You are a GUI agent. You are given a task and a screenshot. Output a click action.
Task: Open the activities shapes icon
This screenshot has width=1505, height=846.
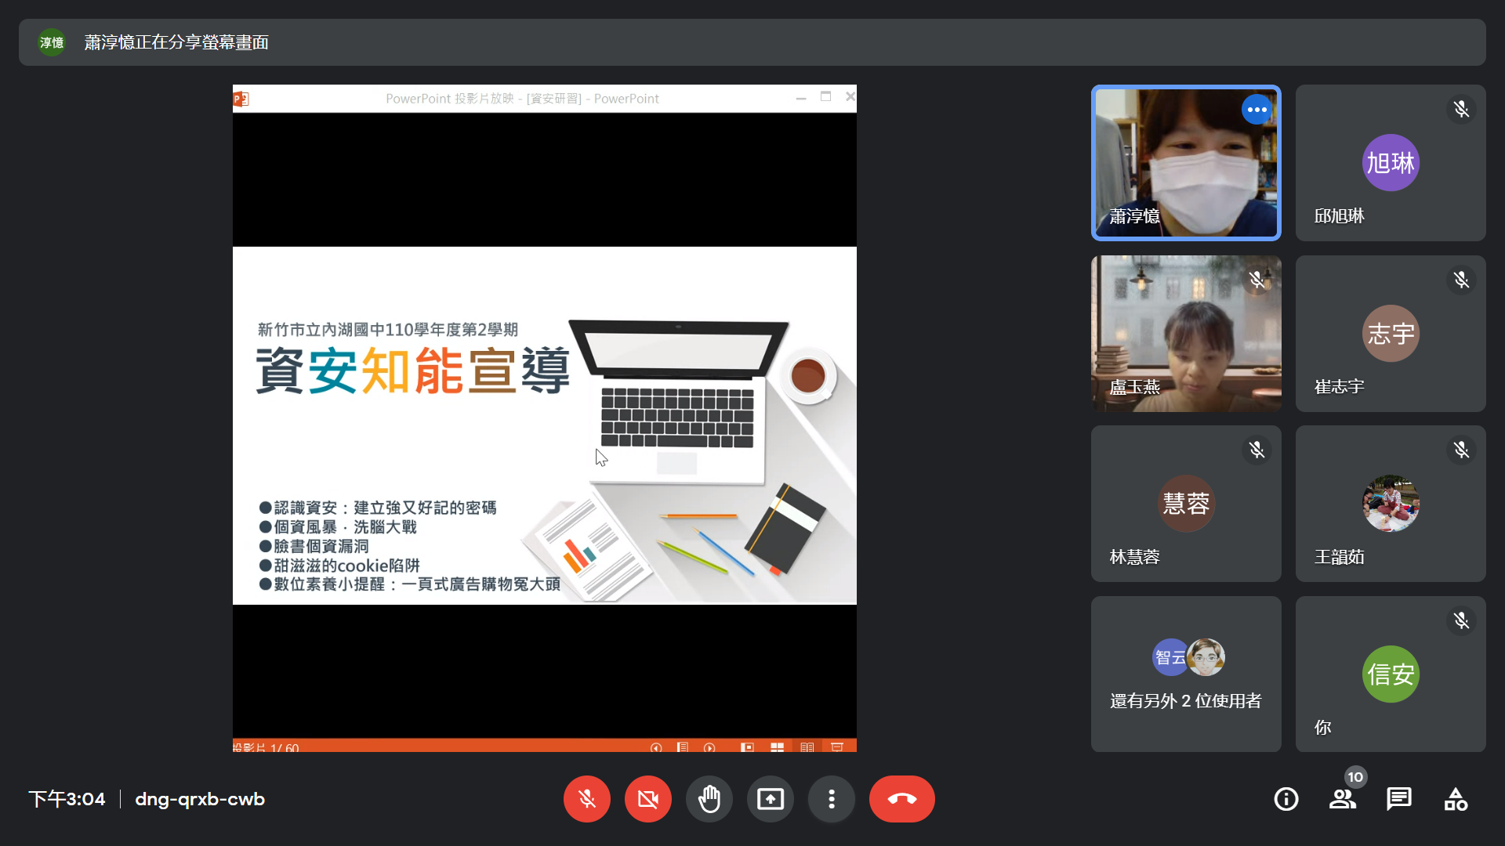[x=1456, y=799]
